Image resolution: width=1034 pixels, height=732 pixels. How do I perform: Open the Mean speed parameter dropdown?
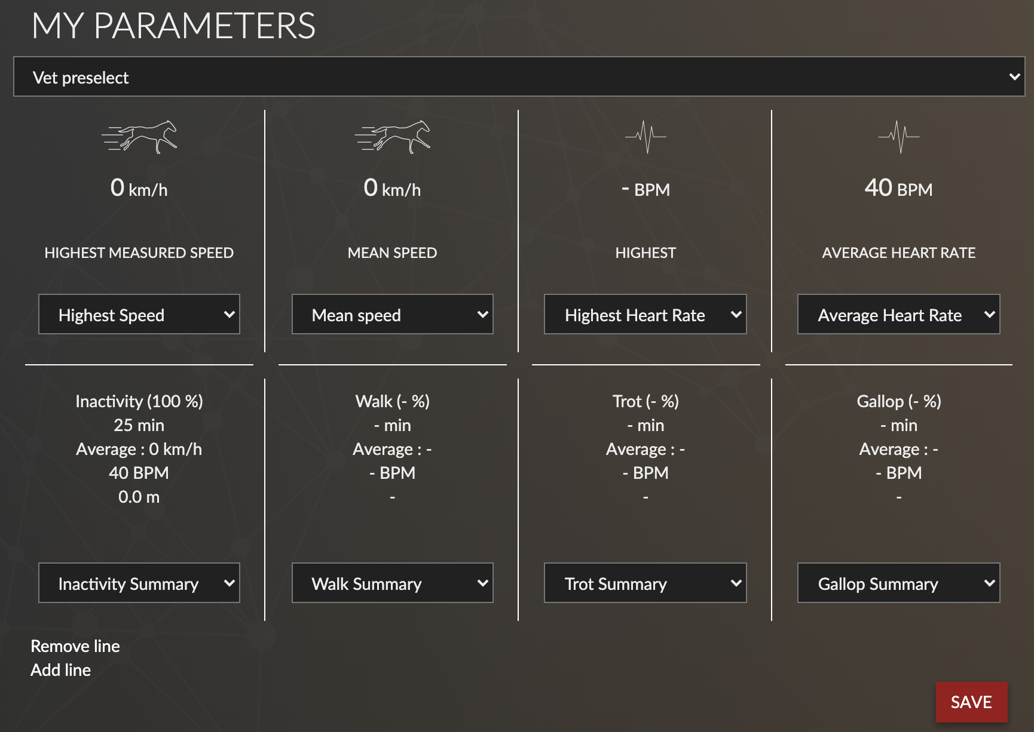[392, 315]
